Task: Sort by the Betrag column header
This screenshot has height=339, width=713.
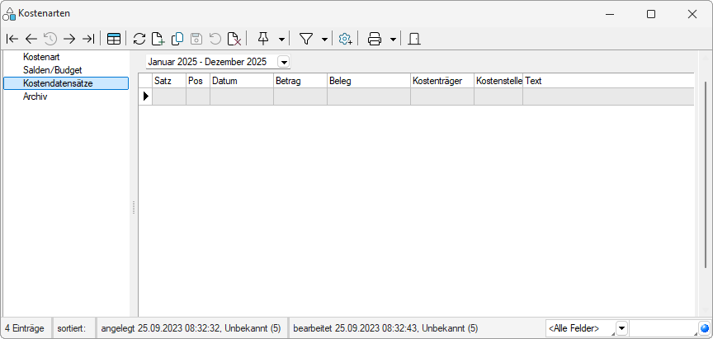Action: pos(300,81)
